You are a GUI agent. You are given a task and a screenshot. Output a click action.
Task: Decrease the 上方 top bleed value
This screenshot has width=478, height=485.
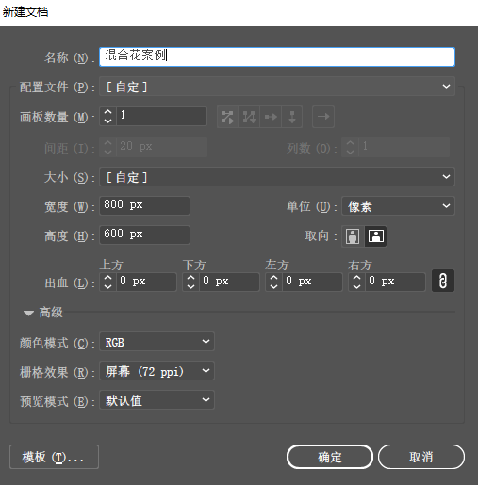coord(107,286)
